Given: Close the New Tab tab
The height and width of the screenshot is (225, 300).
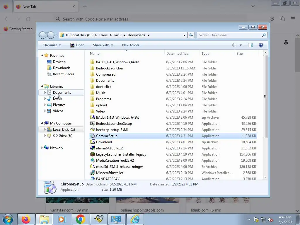Looking at the screenshot, I should click(74, 6).
